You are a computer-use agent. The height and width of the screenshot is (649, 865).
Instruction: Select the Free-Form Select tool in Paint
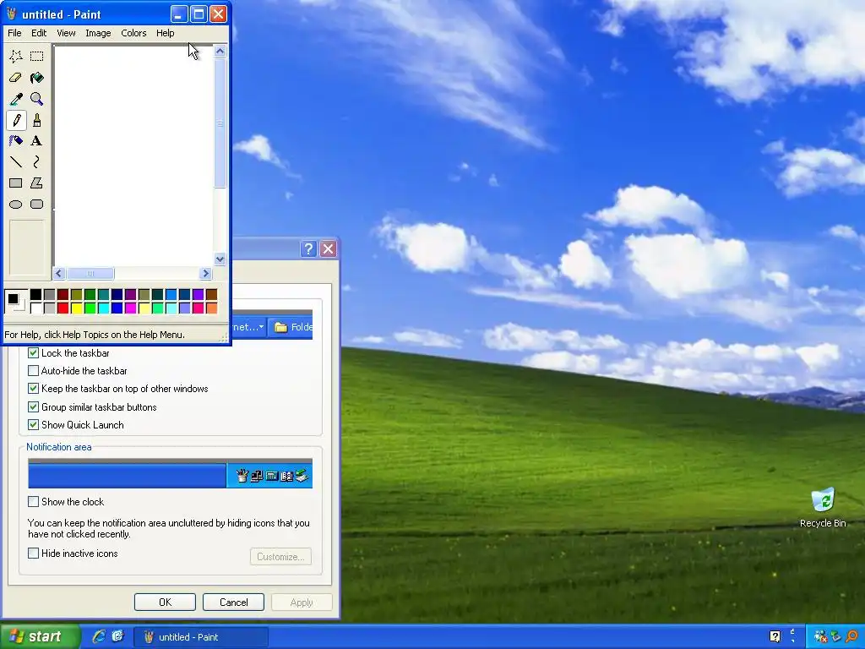[16, 56]
